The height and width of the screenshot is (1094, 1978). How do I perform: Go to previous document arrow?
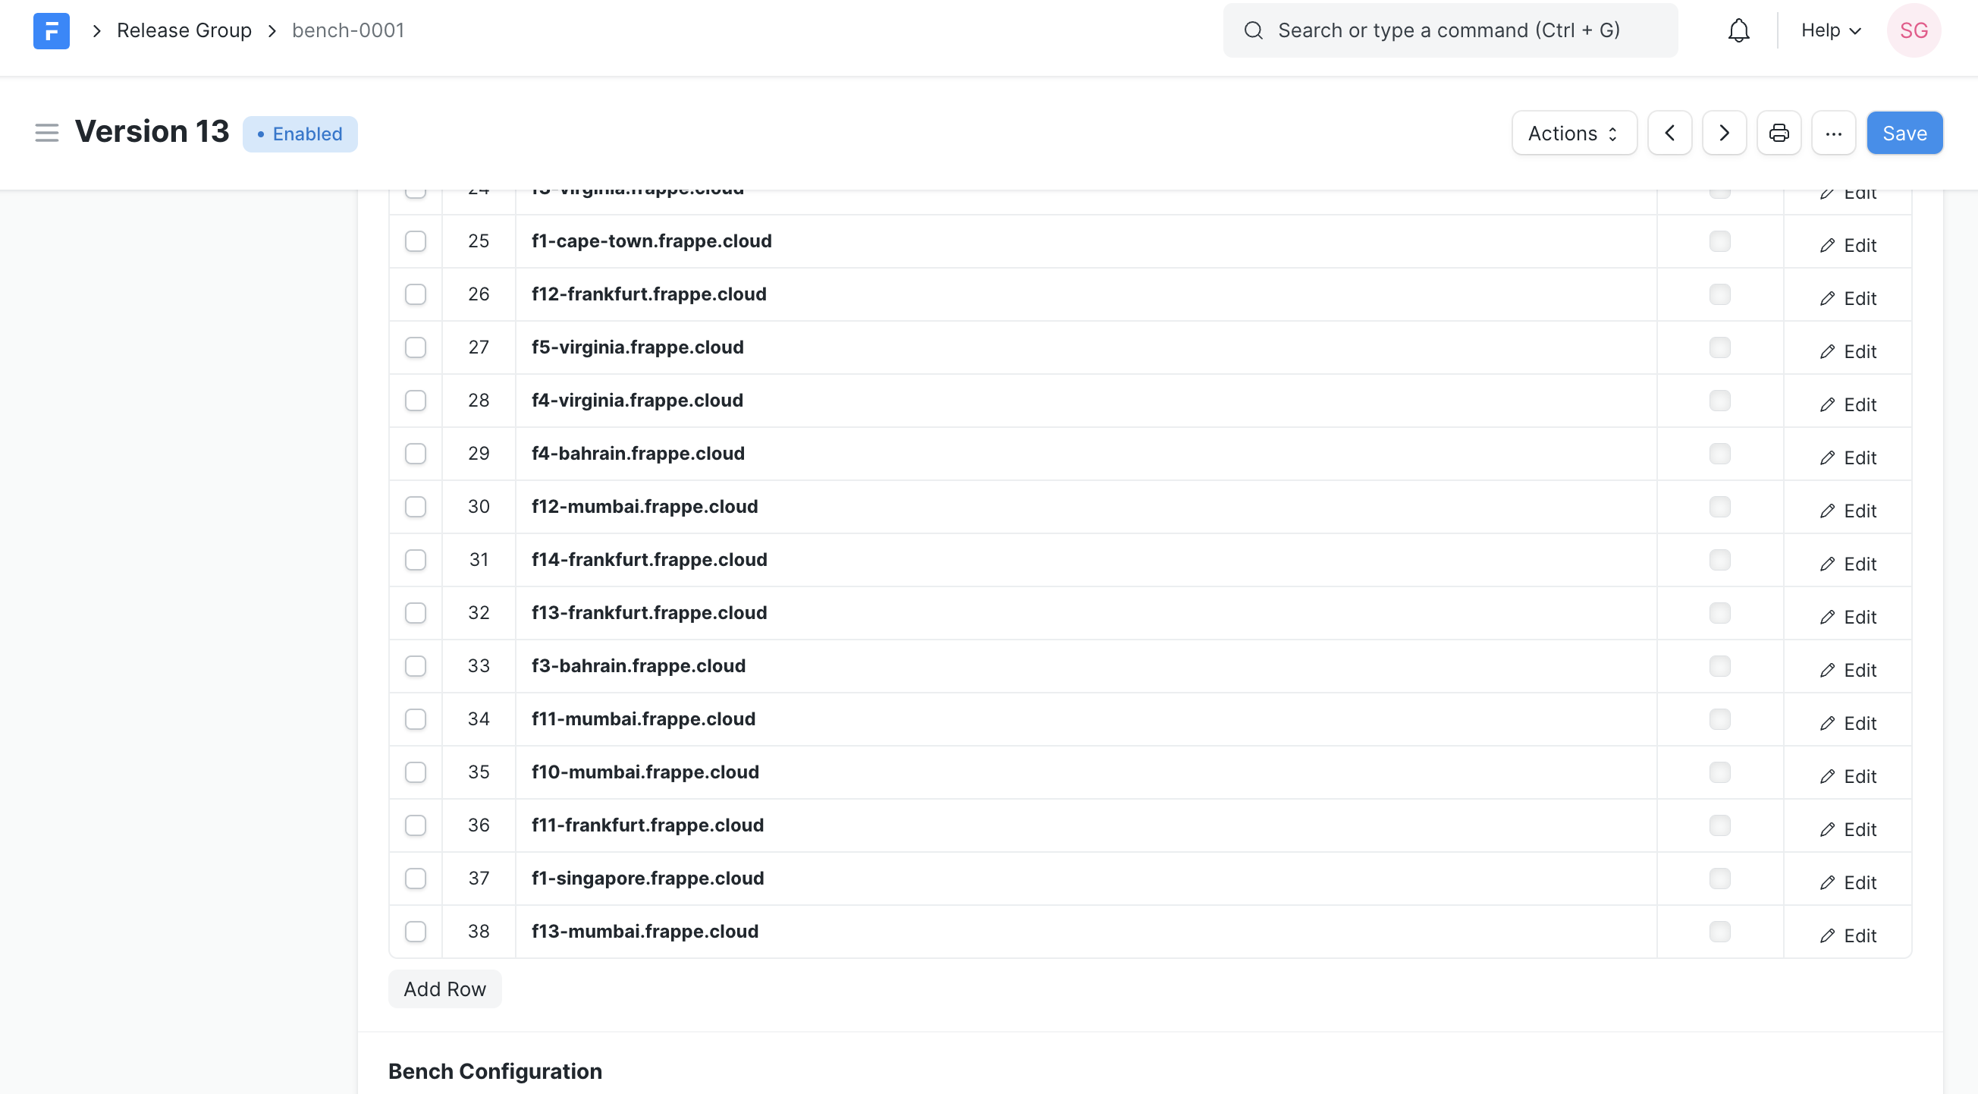pos(1669,133)
